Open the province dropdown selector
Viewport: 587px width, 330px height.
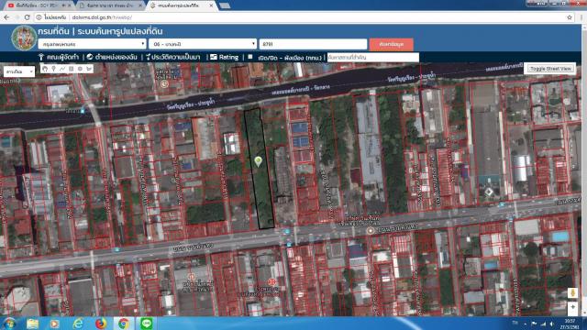click(92, 44)
